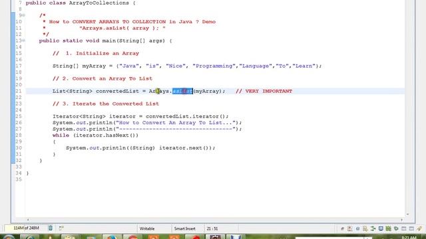426x239 pixels.
Task: Collapse the comment block at line 9
Action: point(24,15)
